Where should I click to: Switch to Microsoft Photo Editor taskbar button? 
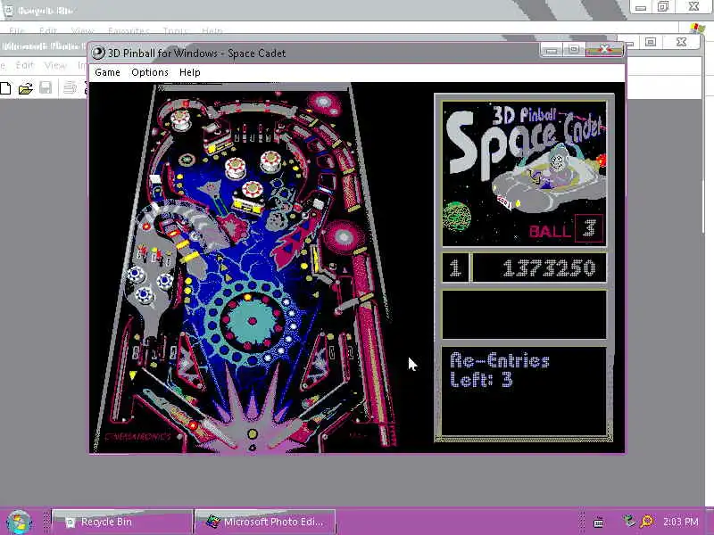[x=265, y=522]
